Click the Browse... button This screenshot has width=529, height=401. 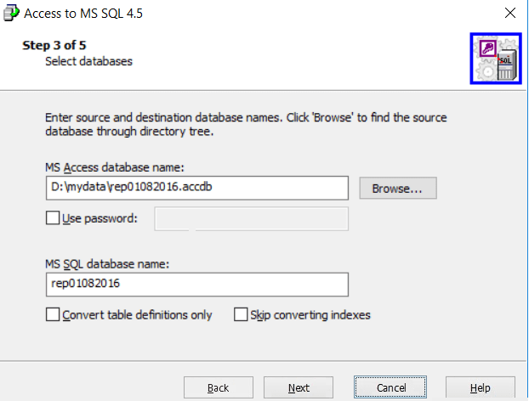[x=398, y=188]
